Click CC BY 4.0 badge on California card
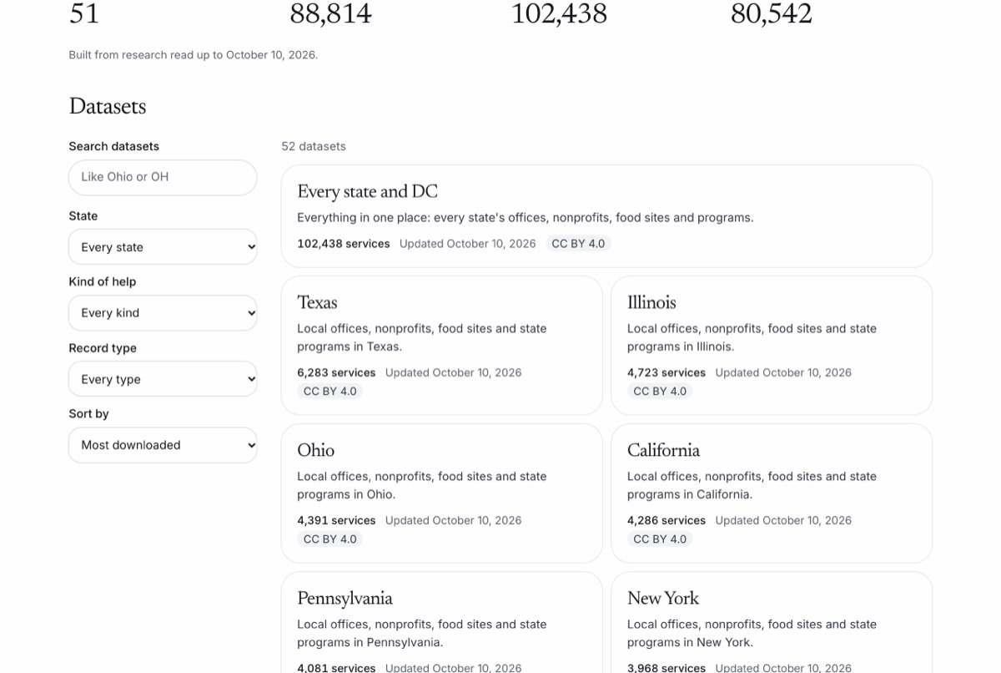Screen dimensions: 1001x673 pos(660,539)
